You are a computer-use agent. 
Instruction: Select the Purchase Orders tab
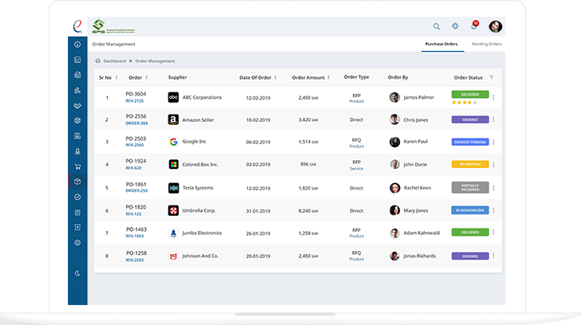click(441, 44)
